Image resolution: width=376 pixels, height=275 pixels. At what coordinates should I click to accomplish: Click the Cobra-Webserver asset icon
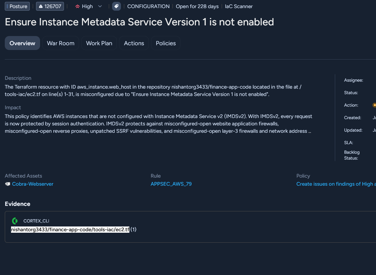point(8,184)
